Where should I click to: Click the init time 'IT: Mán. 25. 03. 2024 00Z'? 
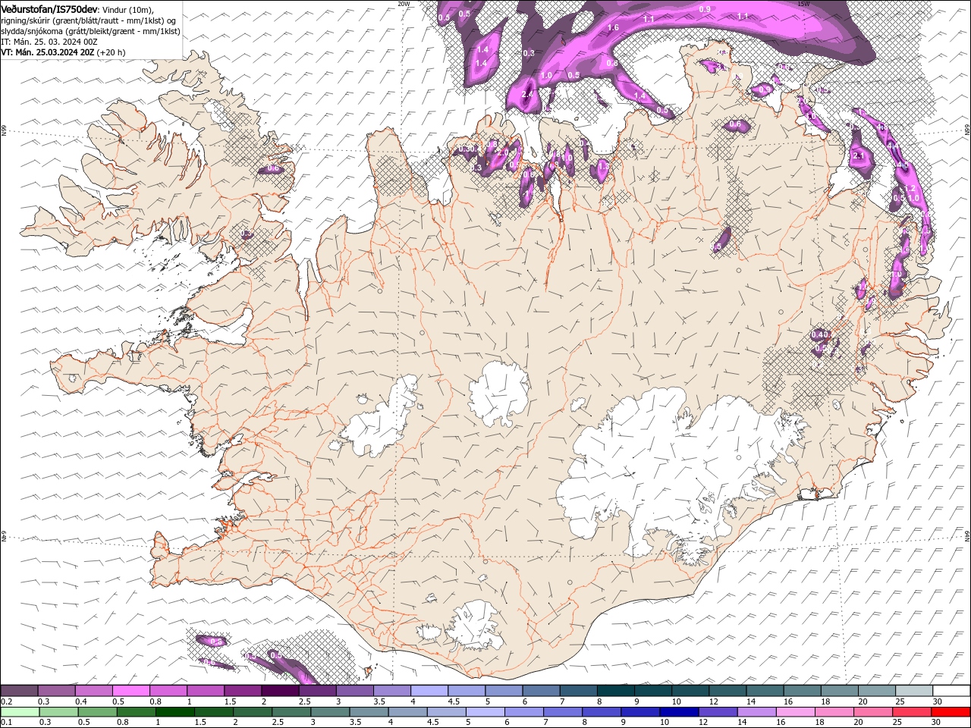point(48,42)
